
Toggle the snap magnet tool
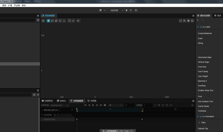[x=64, y=21]
